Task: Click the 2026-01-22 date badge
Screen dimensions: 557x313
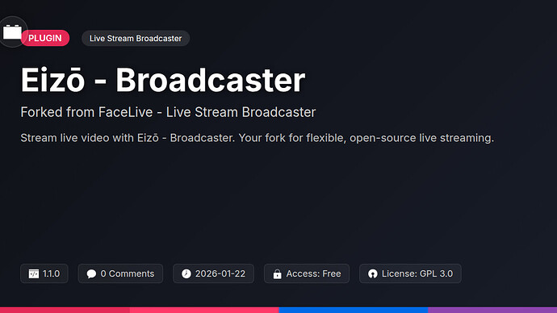Action: 213,273
